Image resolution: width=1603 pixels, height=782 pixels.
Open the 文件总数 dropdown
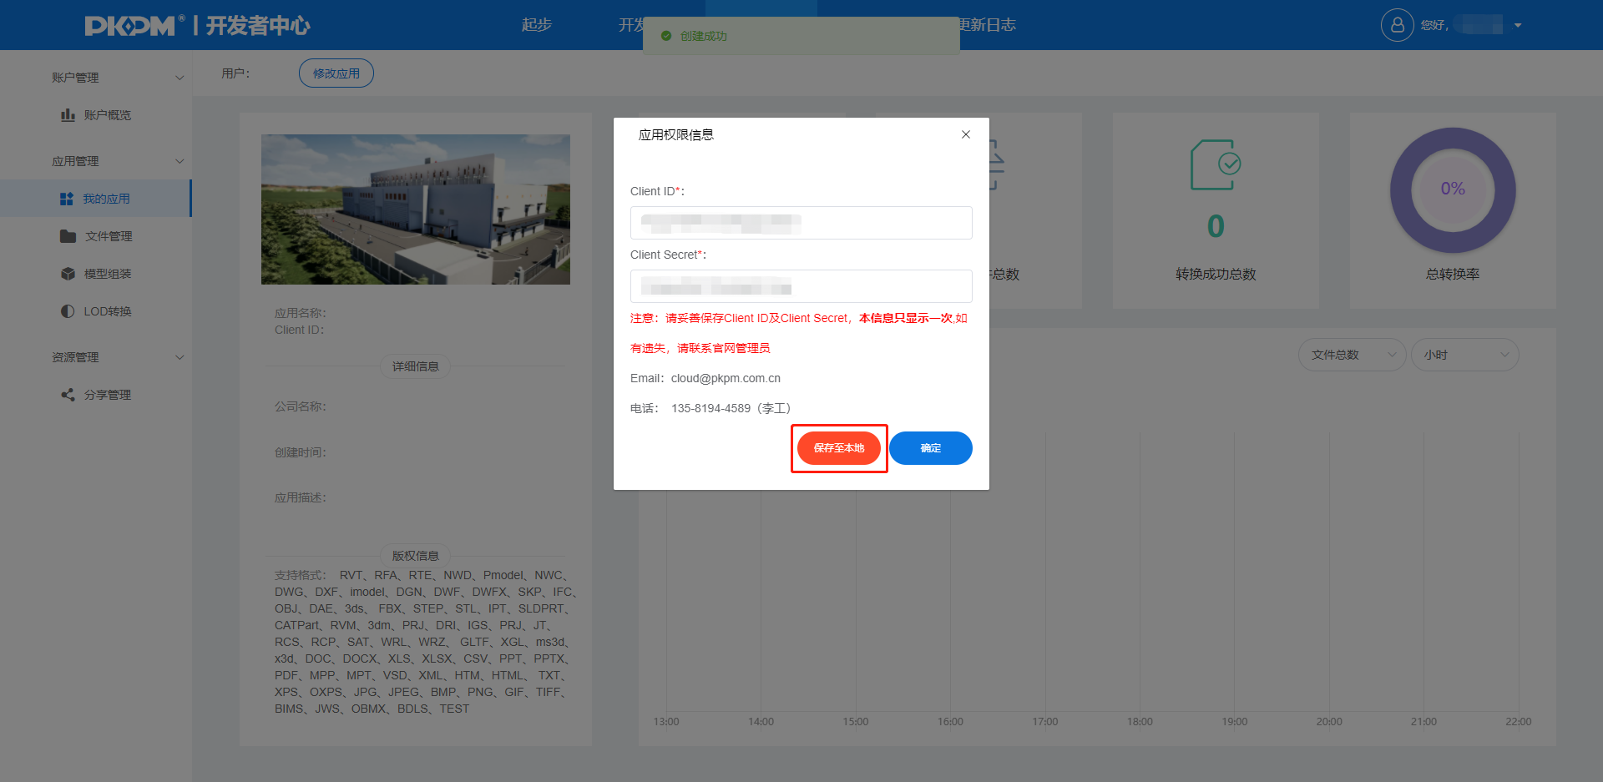[x=1352, y=355]
